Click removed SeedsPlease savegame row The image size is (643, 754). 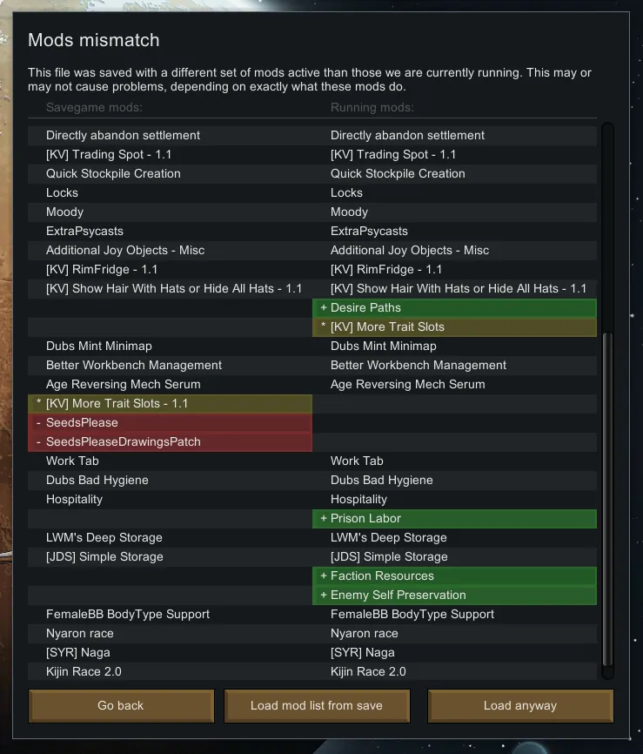pyautogui.click(x=170, y=422)
